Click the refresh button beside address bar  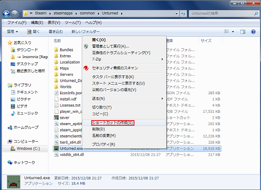coord(183,14)
